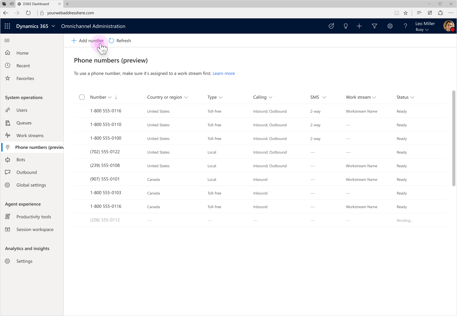Screen dimensions: 457x316
Task: Collapse the sidebar with hamburger icon
Action: pos(7,40)
